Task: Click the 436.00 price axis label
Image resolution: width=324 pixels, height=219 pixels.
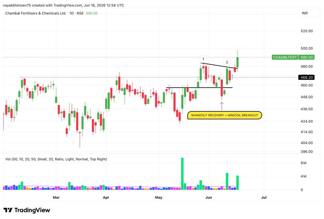Action: pyautogui.click(x=306, y=109)
